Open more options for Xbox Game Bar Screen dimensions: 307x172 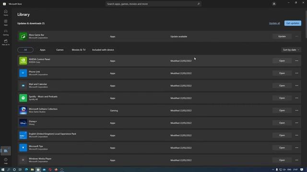297,36
